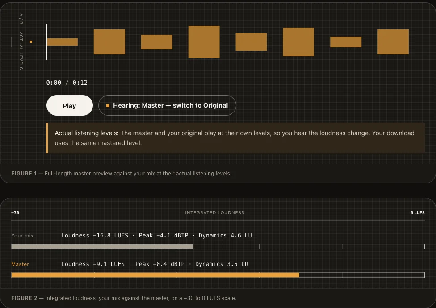The height and width of the screenshot is (308, 436).
Task: Click the 0 LUFS scale label
Action: pos(418,213)
